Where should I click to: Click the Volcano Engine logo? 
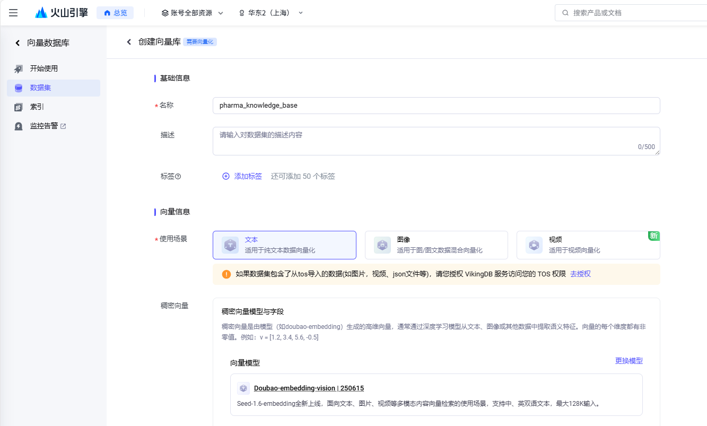click(x=62, y=13)
